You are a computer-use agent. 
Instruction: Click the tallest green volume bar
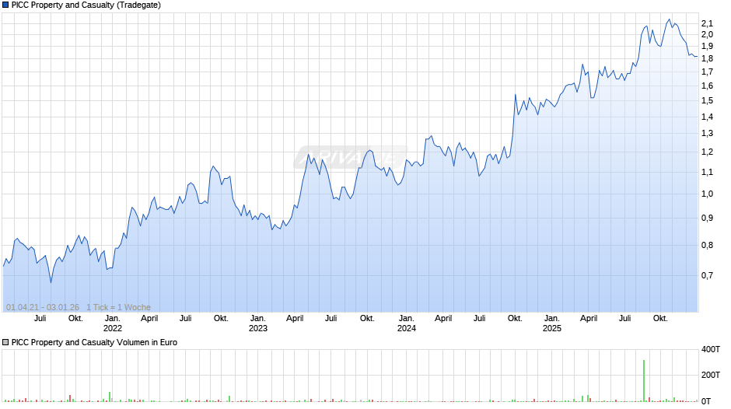click(644, 380)
